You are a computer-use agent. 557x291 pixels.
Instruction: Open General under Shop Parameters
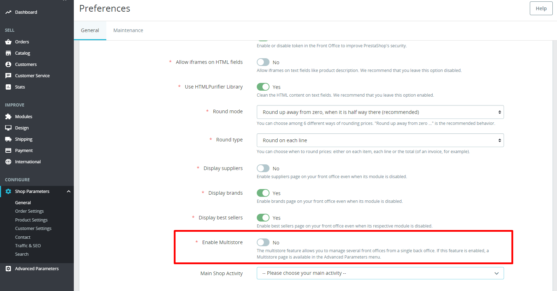tap(23, 203)
